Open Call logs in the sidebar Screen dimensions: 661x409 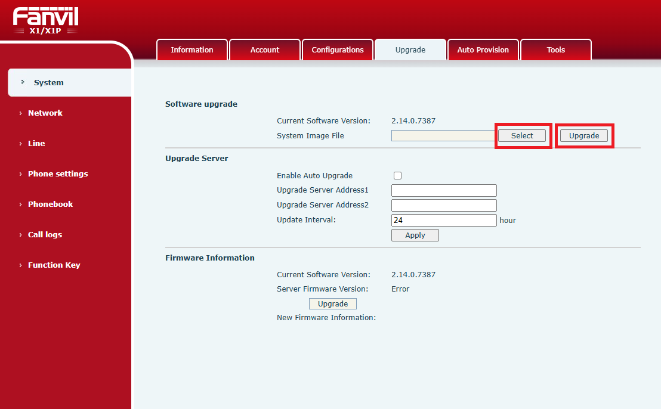(45, 235)
